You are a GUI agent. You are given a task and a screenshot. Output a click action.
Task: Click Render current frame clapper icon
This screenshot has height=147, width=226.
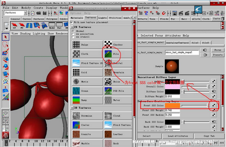181,13
